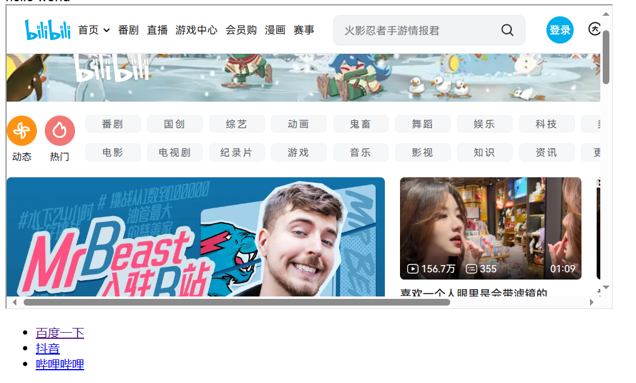Select the 影视 category chip
636x383 pixels.
(x=422, y=152)
